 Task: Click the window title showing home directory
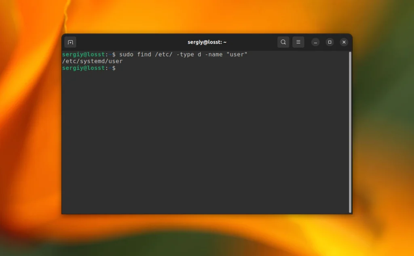click(x=207, y=42)
